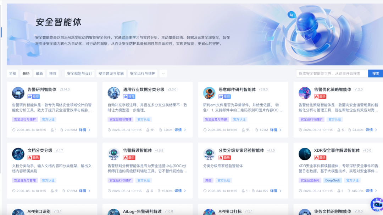Click 推荐 badge on 恶意邮件研判智能体 card
Image resolution: width=383 pixels, height=215 pixels.
click(x=225, y=97)
